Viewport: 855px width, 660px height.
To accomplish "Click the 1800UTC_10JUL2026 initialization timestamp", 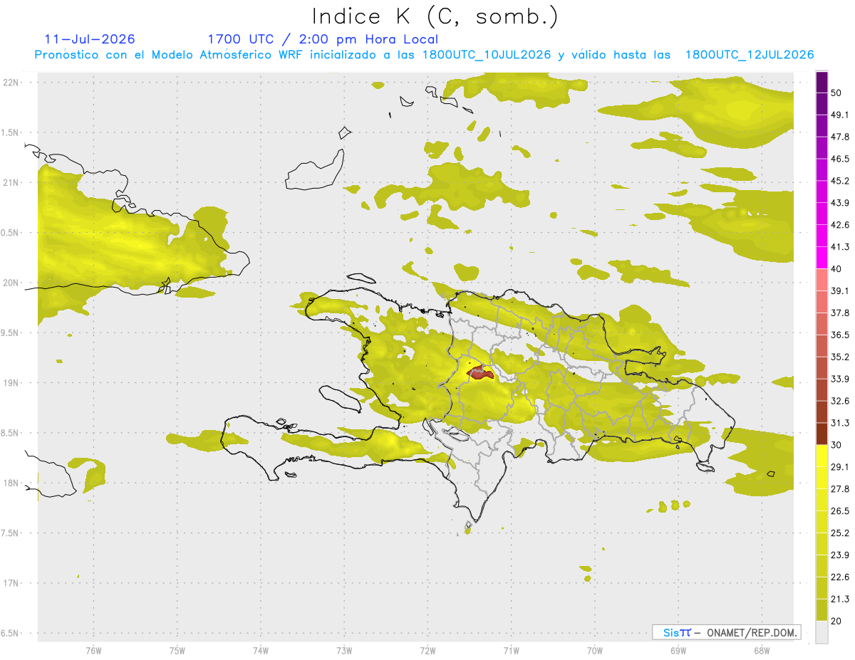I will [487, 55].
